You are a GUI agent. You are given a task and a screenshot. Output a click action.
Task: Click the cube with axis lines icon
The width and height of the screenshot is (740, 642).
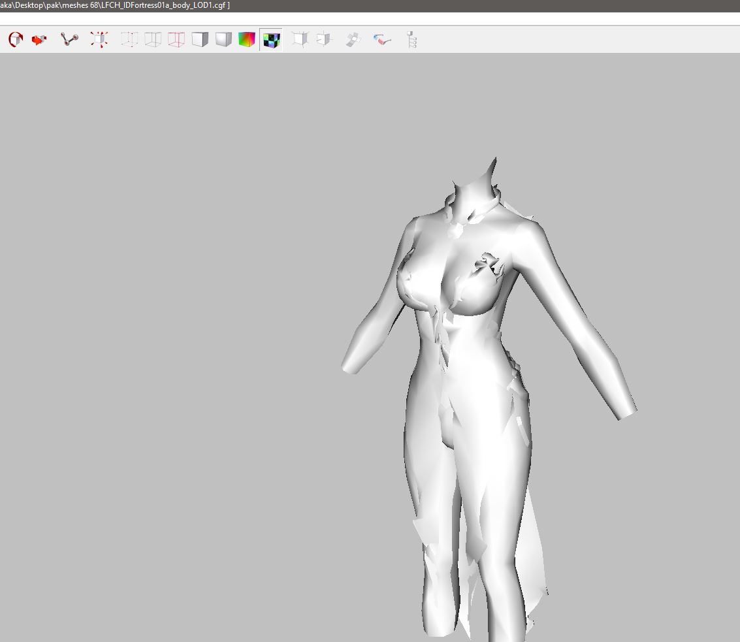tap(324, 40)
